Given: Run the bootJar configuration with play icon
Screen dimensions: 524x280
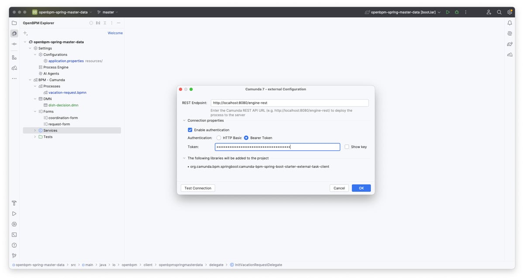Looking at the screenshot, I should click(x=448, y=12).
